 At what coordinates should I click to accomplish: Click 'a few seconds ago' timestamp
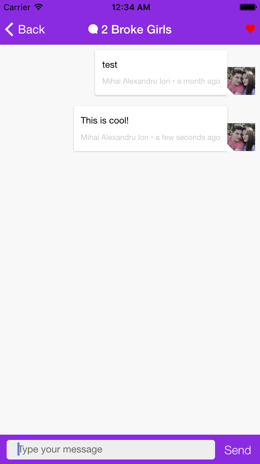click(x=188, y=137)
